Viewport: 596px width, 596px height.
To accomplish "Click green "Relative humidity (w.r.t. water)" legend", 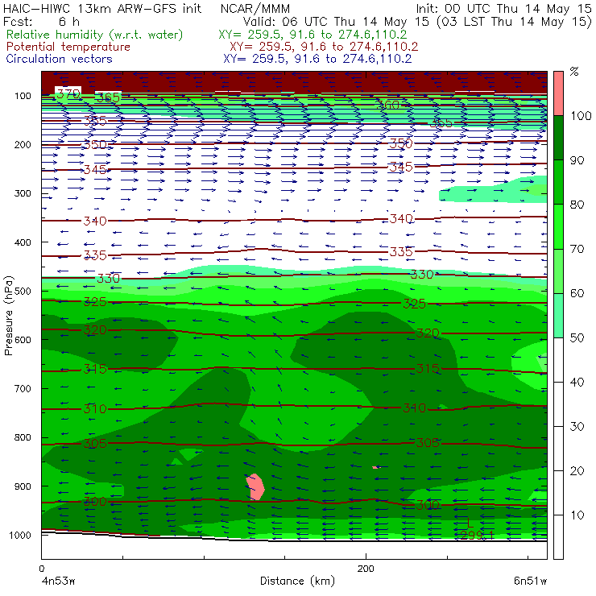I will [95, 35].
